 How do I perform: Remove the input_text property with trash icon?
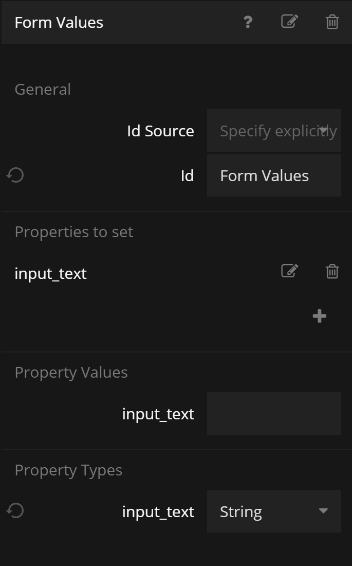click(x=332, y=271)
